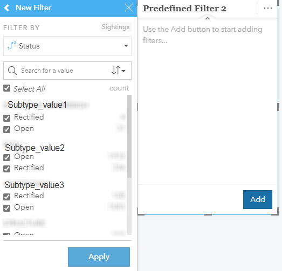Click the Apply button
This screenshot has height=271, width=282.
point(99,257)
